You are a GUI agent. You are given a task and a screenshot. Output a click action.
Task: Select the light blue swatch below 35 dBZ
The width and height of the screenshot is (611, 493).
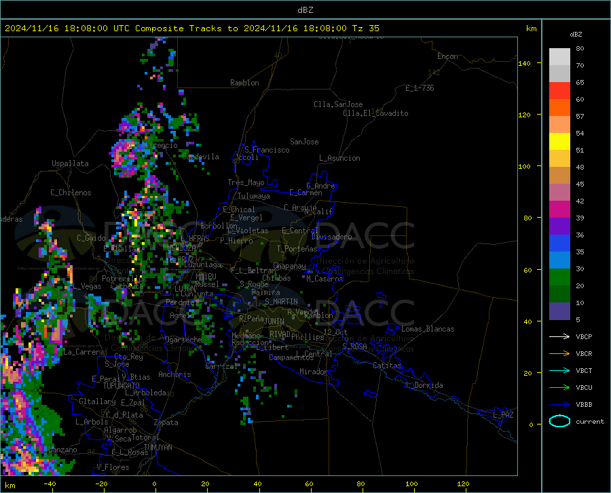click(559, 260)
